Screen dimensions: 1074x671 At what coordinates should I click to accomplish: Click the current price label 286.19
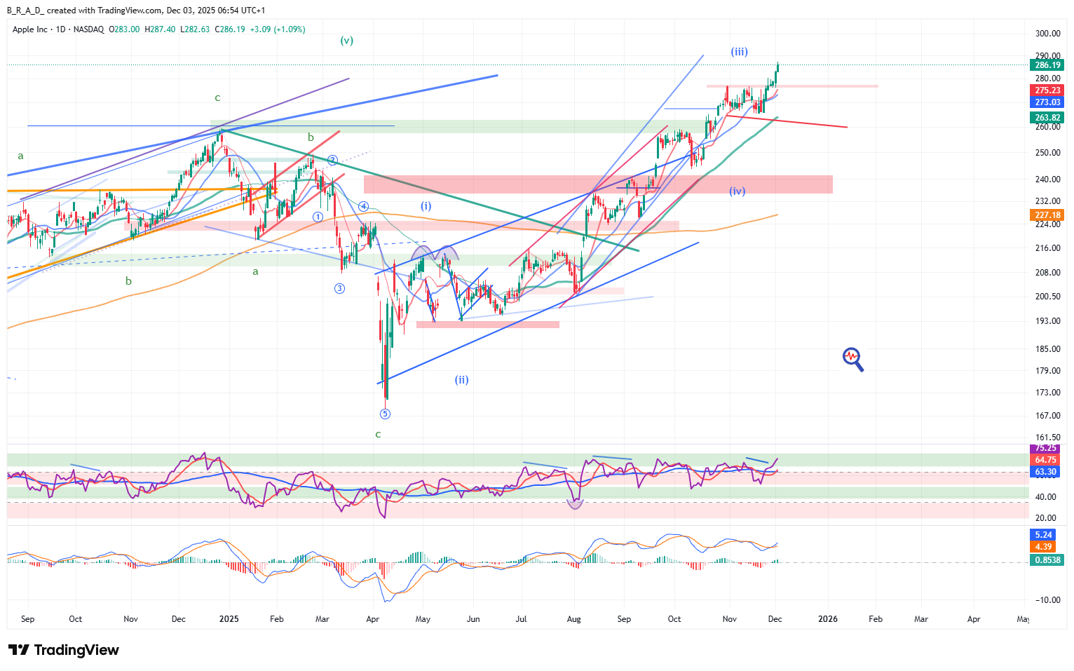(x=1047, y=65)
